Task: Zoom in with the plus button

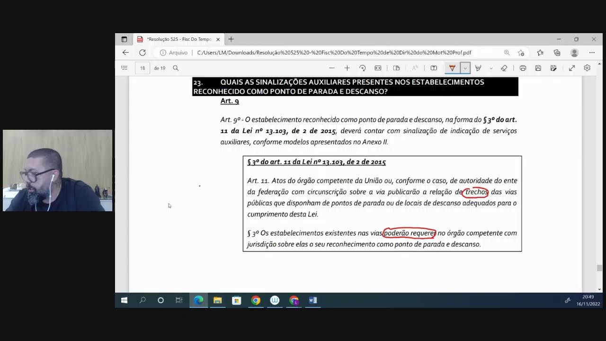Action: [347, 68]
